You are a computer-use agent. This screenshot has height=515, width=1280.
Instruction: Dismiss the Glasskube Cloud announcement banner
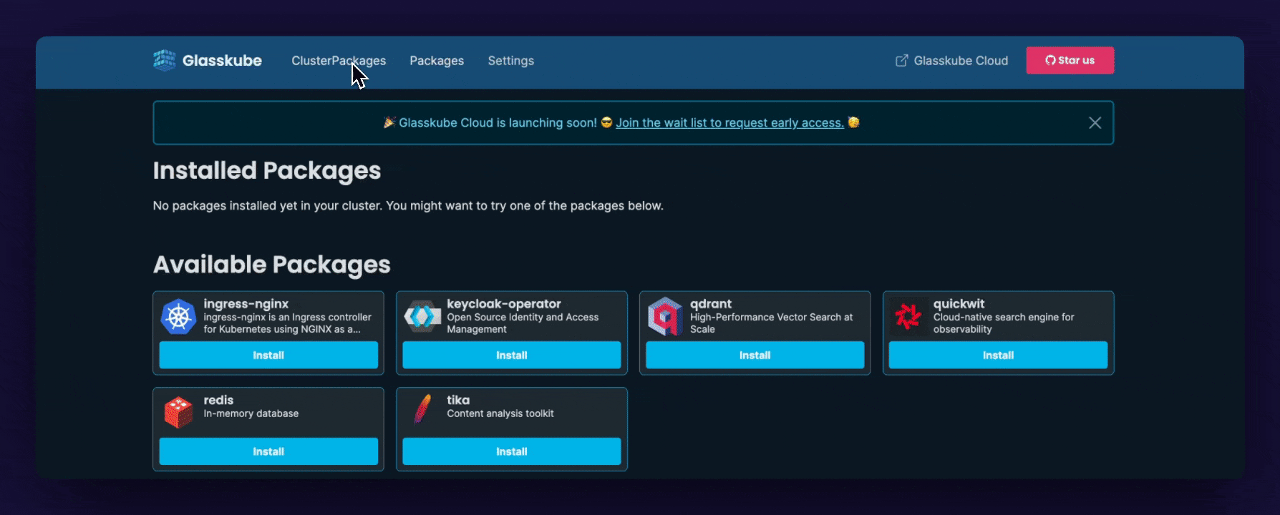(x=1095, y=123)
